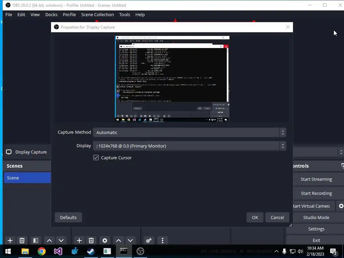Open Steam from taskbar
This screenshot has width=344, height=258.
tap(91, 251)
